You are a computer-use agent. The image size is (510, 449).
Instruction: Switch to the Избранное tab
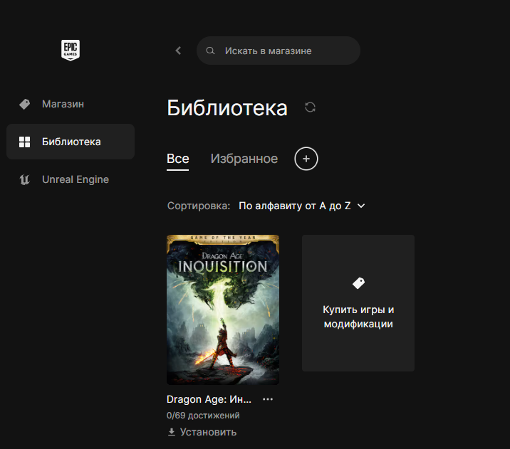[244, 159]
